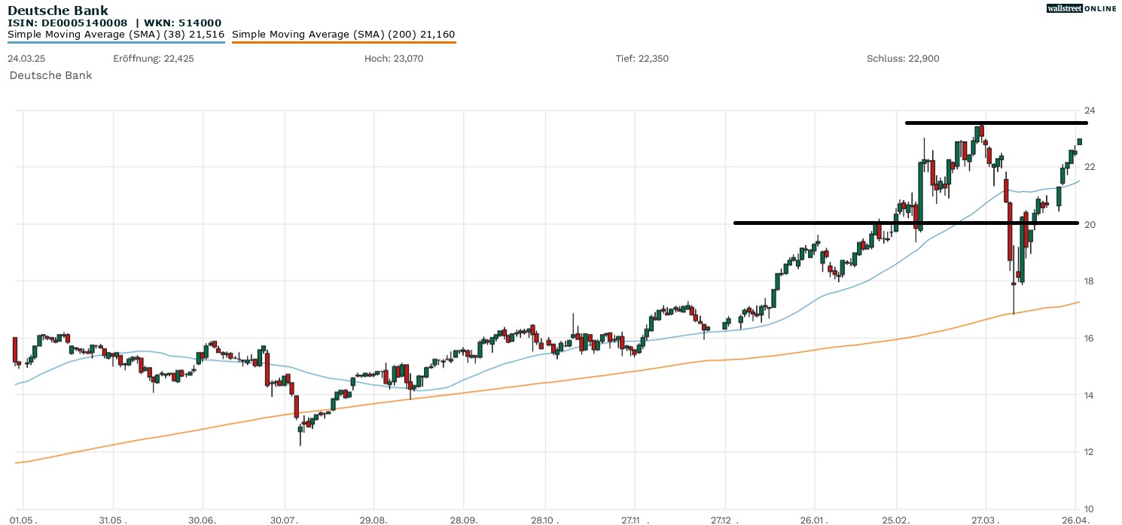Select the 24.03.25 date label
This screenshot has height=525, width=1122.
click(26, 58)
